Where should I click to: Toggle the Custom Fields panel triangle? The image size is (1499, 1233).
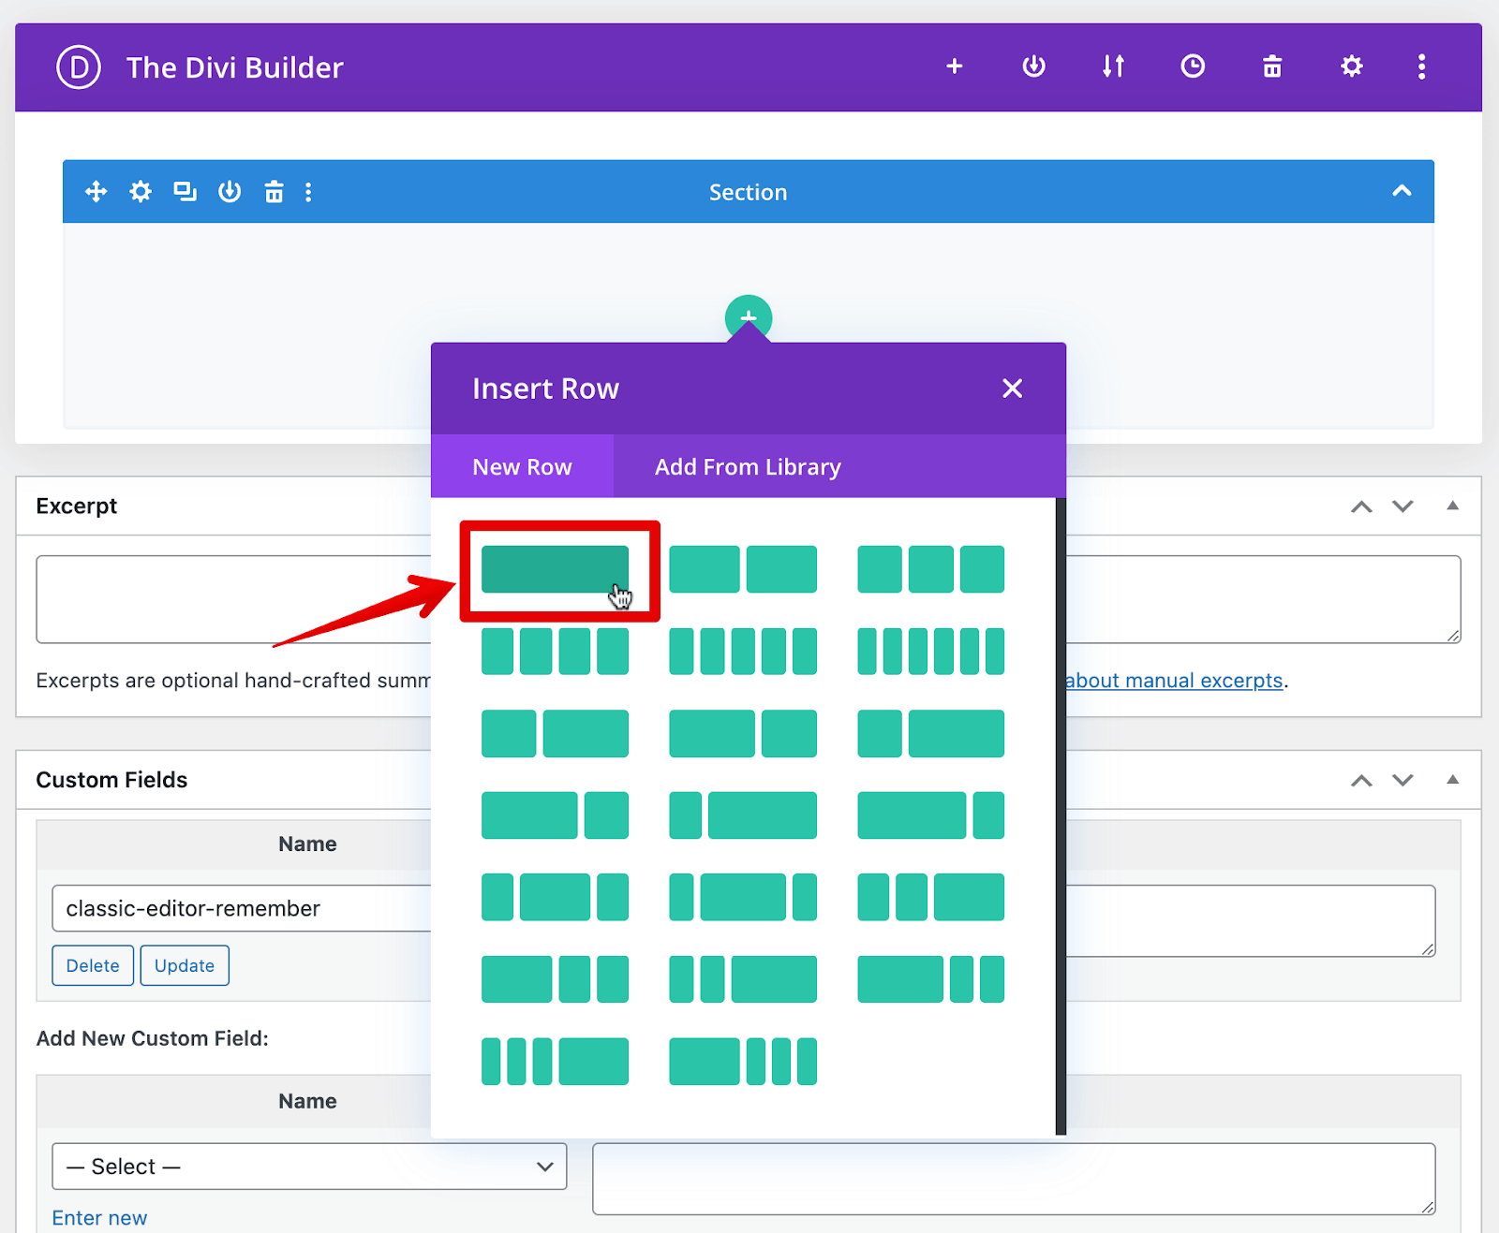tap(1452, 780)
